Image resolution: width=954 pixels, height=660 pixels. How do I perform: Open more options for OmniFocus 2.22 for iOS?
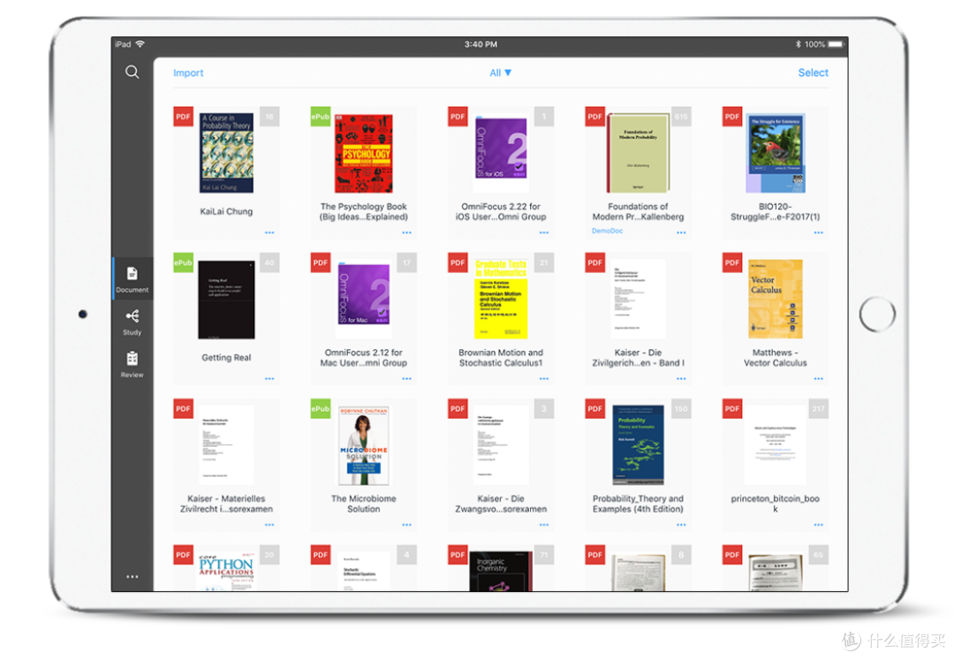544,233
